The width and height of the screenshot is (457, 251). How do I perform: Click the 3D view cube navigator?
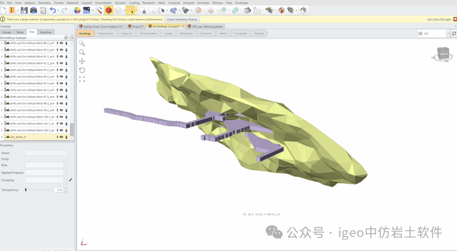[442, 54]
